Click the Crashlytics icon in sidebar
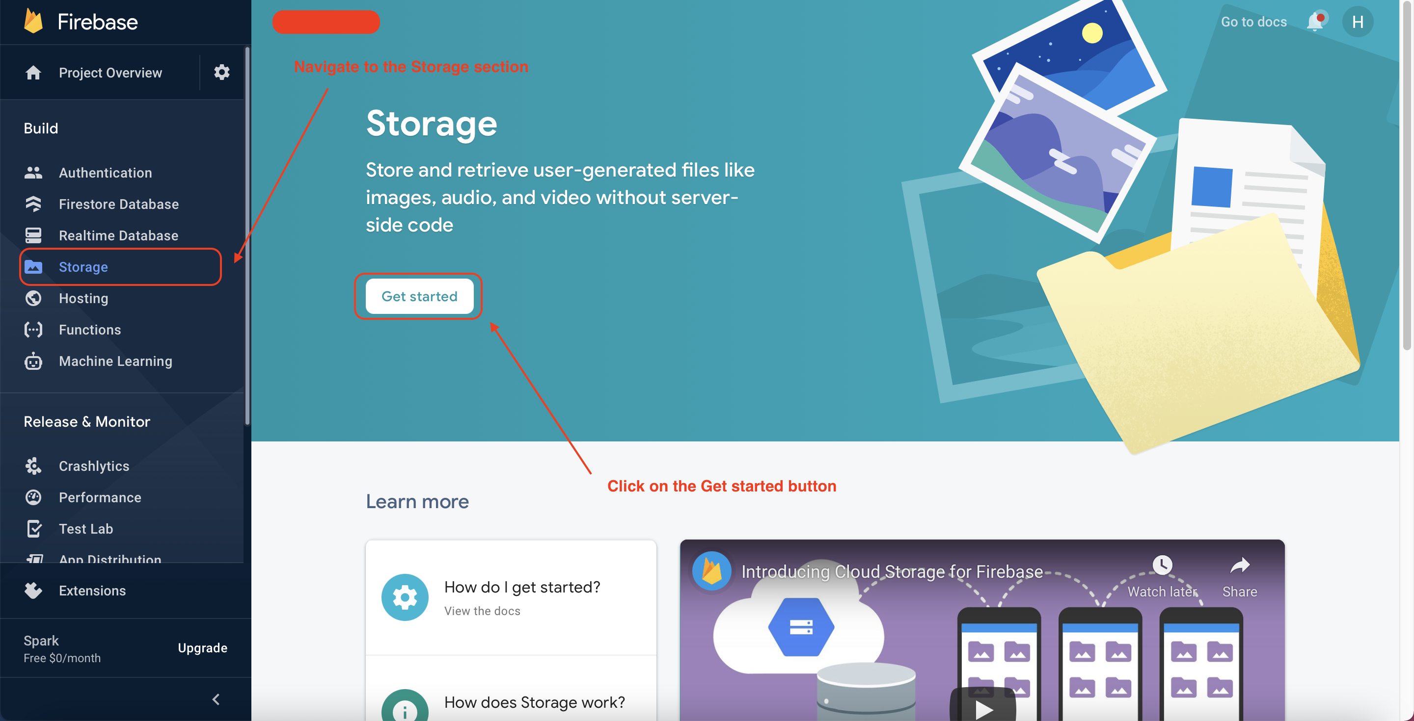Viewport: 1414px width, 721px height. point(34,465)
